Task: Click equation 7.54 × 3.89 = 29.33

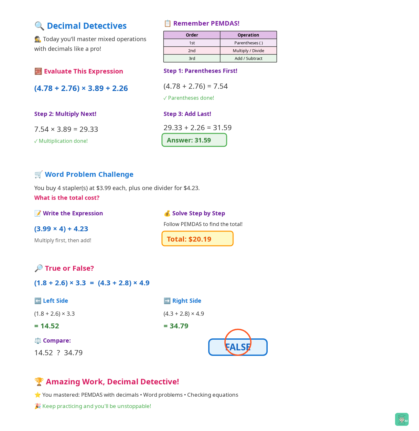Action: (66, 129)
